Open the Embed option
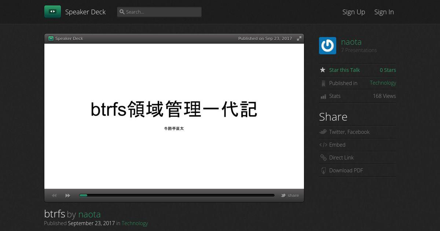440x231 pixels. coord(337,145)
